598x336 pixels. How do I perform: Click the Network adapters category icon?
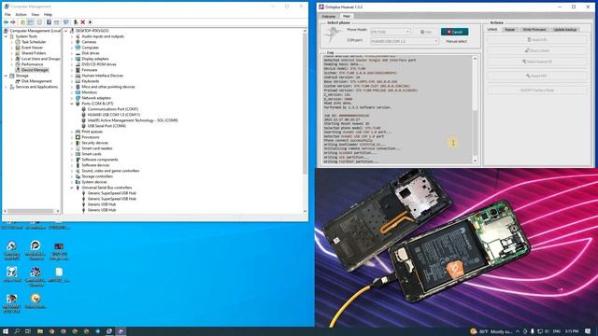point(78,98)
